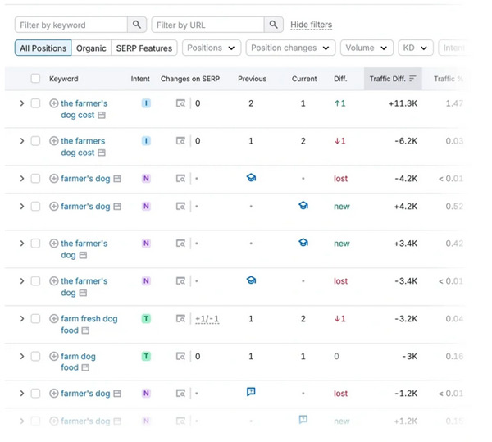Switch to the SERP Features tab
492x442 pixels.
click(143, 48)
